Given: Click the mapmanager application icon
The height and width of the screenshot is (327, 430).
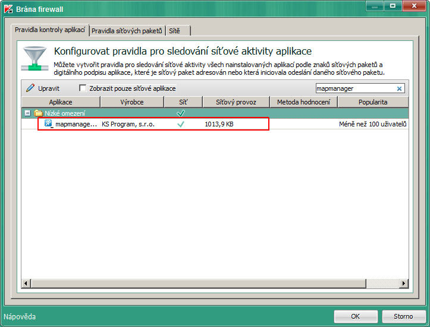Looking at the screenshot, I should 49,123.
